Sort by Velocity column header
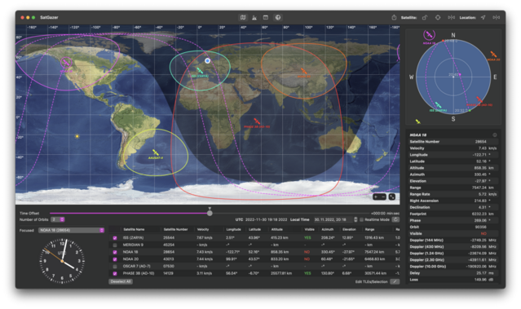The height and width of the screenshot is (309, 521). coord(203,229)
